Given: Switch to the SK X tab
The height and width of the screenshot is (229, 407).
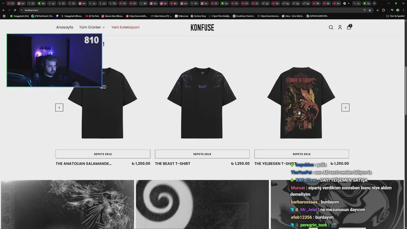Looking at the screenshot, I should click(143, 3).
